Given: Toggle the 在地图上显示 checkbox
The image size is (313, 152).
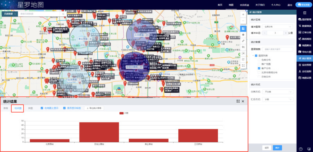Looking at the screenshot, I should (x=42, y=108).
